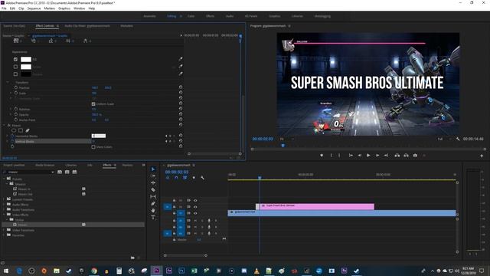490x276 pixels.
Task: Select the Slip tool
Action: click(x=153, y=196)
